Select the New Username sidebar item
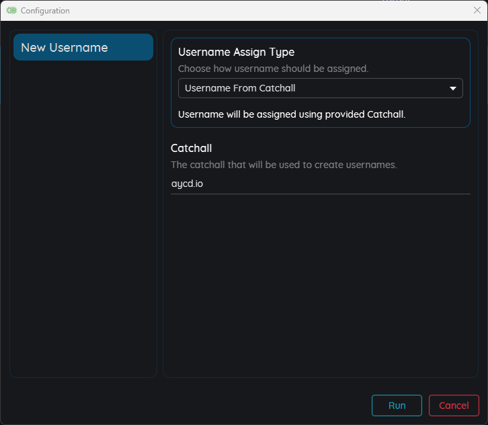Screen dimensions: 488x425 click(83, 48)
